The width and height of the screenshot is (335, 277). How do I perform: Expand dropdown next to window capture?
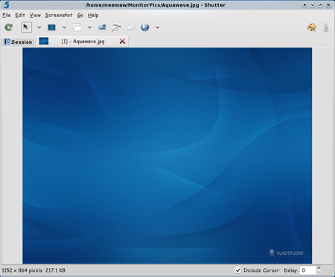point(89,27)
